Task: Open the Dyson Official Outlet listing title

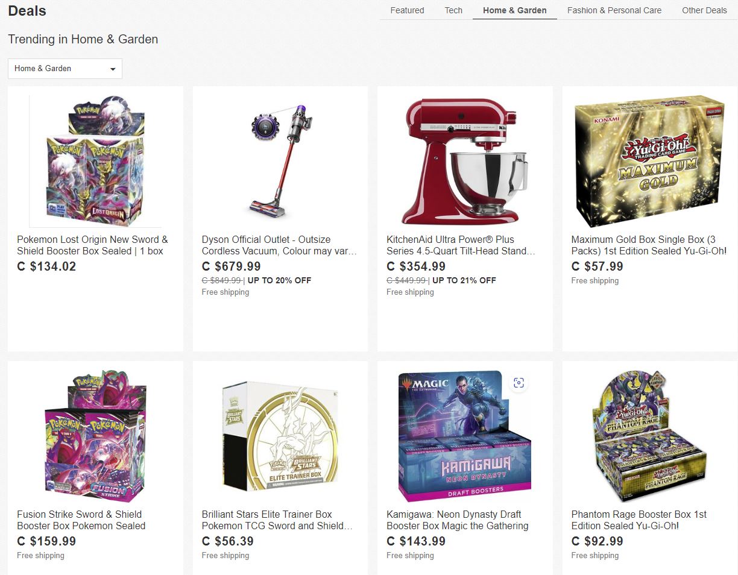Action: click(279, 245)
